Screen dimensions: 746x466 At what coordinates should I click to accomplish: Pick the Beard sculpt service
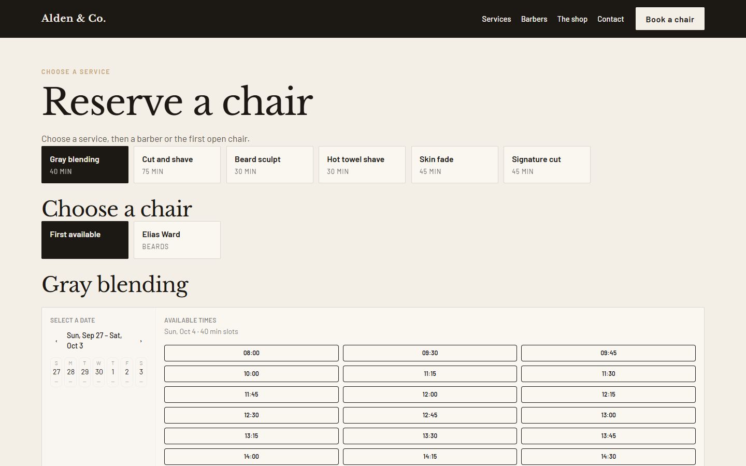click(x=270, y=165)
